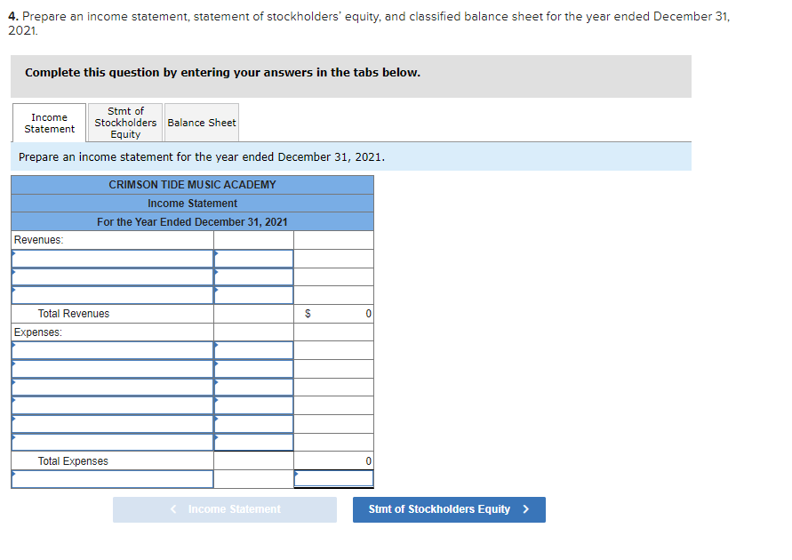Switch to the Balance Sheet tab
Image resolution: width=792 pixels, height=560 pixels.
coord(201,122)
